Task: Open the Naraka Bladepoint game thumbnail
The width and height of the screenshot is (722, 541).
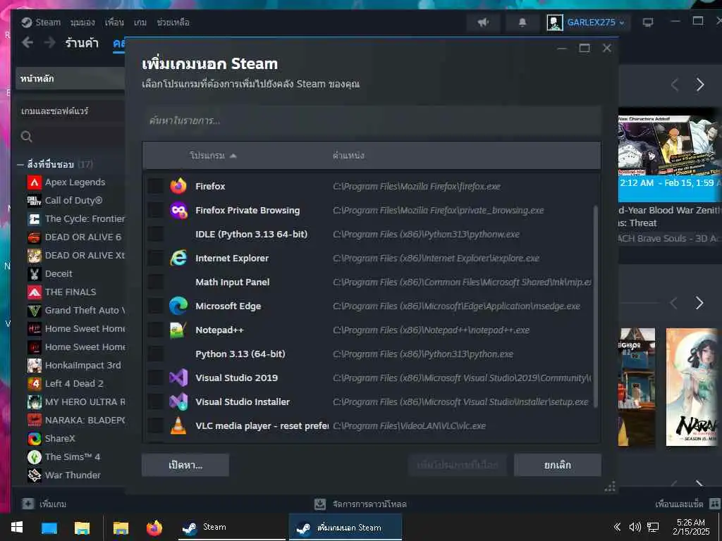Action: coord(693,387)
